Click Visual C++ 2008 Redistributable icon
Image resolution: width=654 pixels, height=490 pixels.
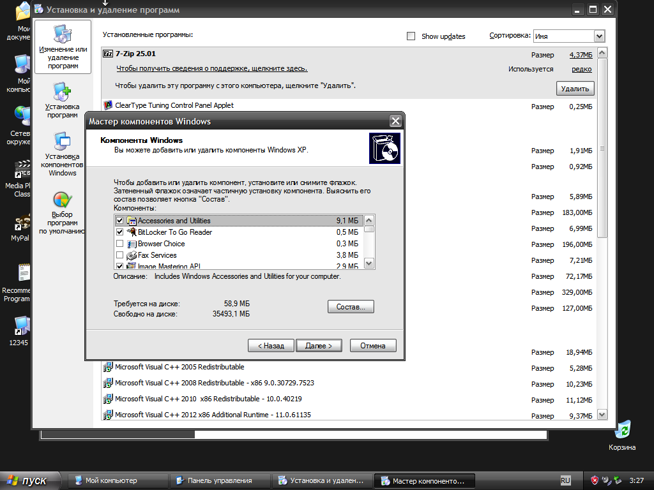[108, 383]
